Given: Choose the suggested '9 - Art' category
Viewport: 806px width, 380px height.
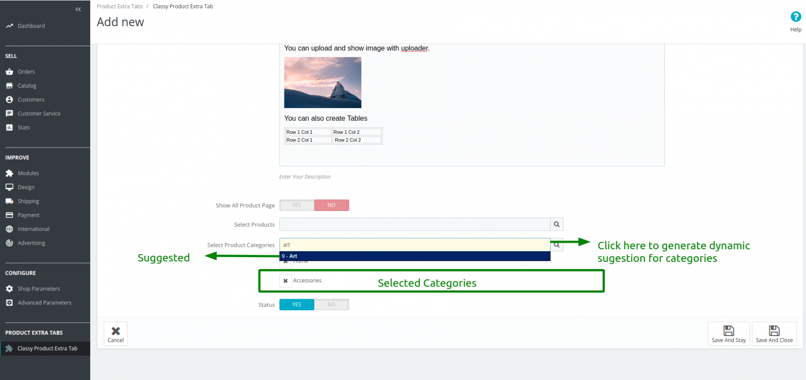Looking at the screenshot, I should tap(415, 256).
